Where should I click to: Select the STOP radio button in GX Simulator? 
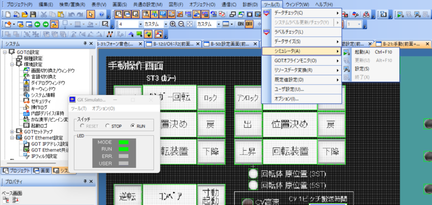(107, 126)
